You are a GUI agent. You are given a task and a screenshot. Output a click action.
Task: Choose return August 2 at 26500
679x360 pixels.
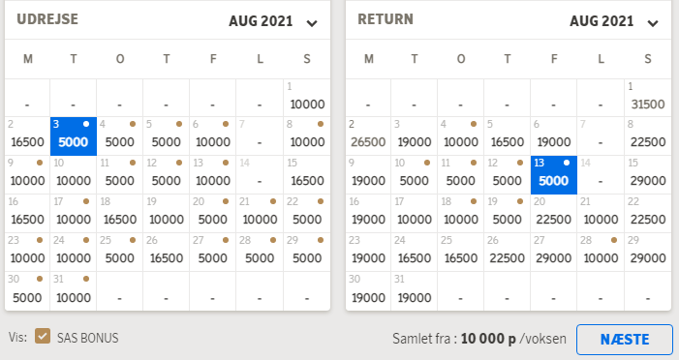pyautogui.click(x=368, y=136)
